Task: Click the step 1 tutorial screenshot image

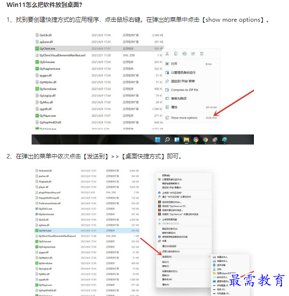Action: [143, 88]
